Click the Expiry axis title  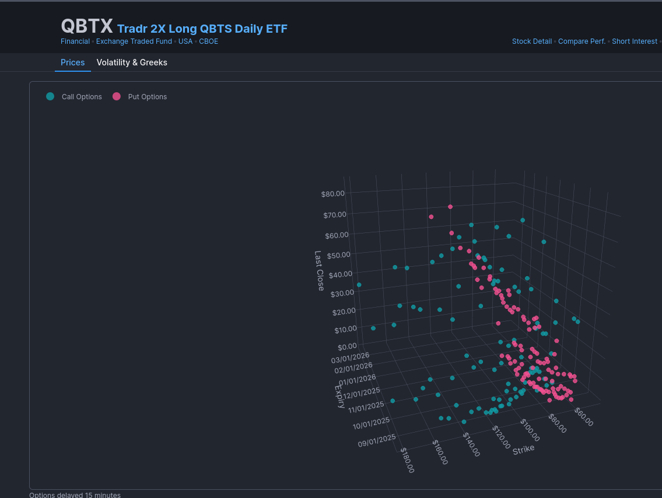click(x=340, y=397)
